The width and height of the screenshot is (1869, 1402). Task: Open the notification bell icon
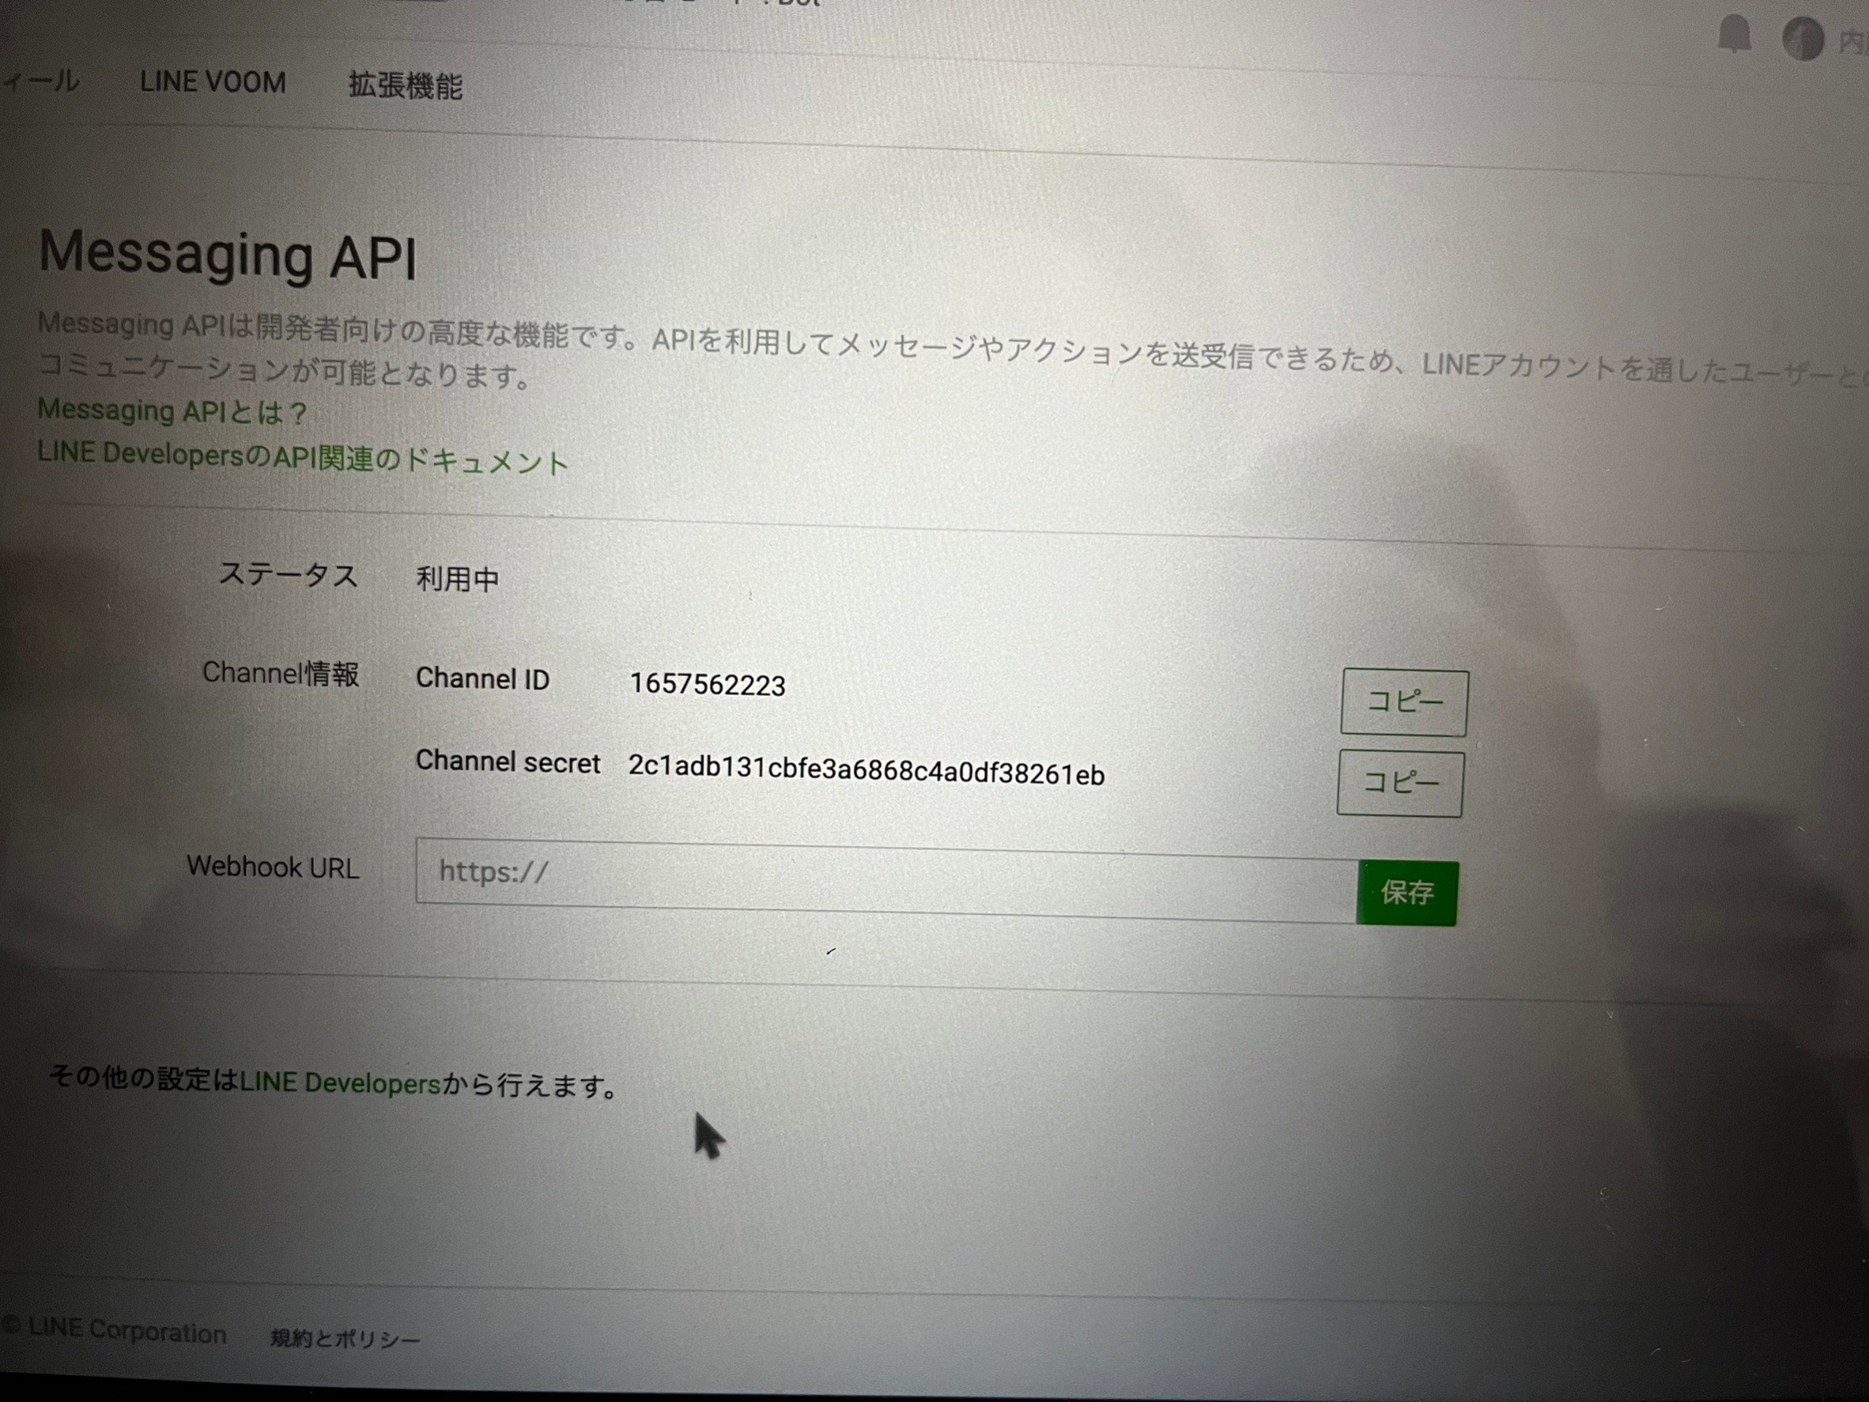click(x=1734, y=35)
